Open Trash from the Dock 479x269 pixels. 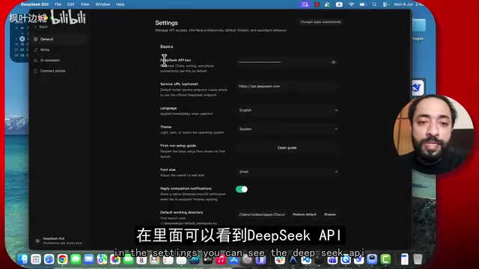418,259
